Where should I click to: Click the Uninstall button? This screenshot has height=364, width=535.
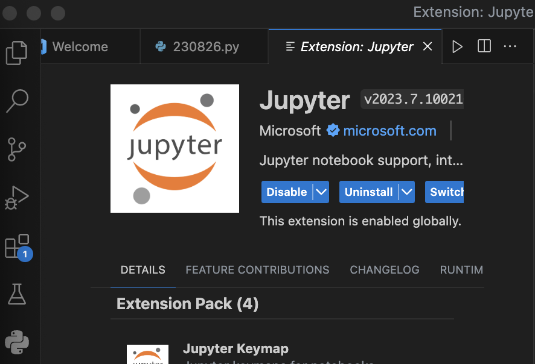click(x=368, y=192)
